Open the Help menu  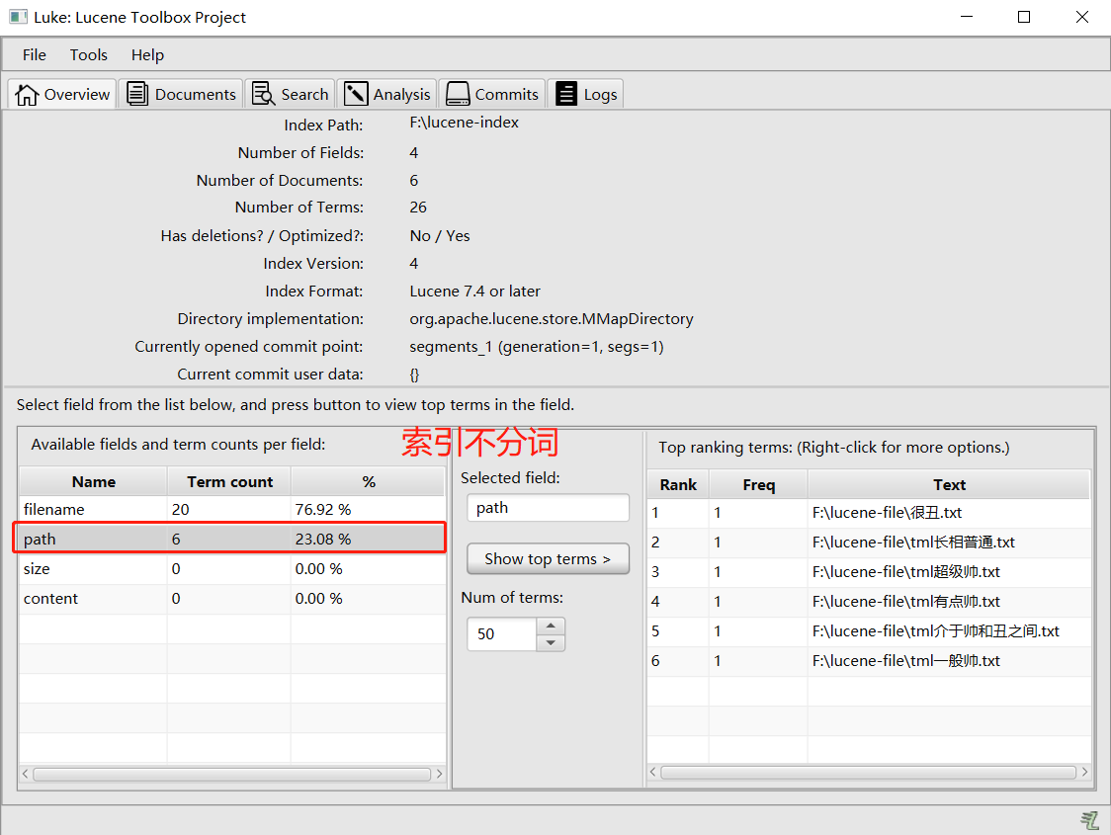147,54
